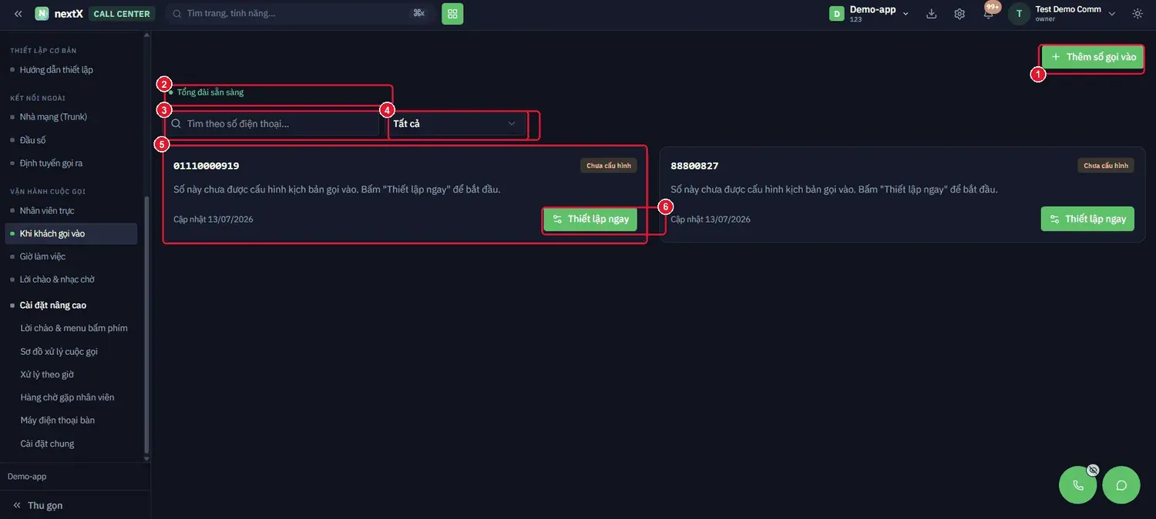Screen dimensions: 1156x519
Task: Click the download icon in header
Action: pos(931,14)
